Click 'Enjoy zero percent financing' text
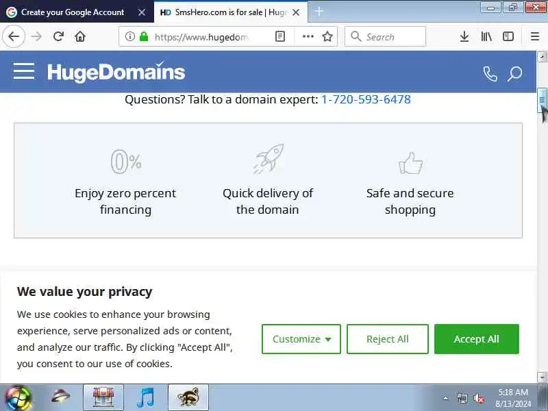548x411 pixels. pos(125,201)
